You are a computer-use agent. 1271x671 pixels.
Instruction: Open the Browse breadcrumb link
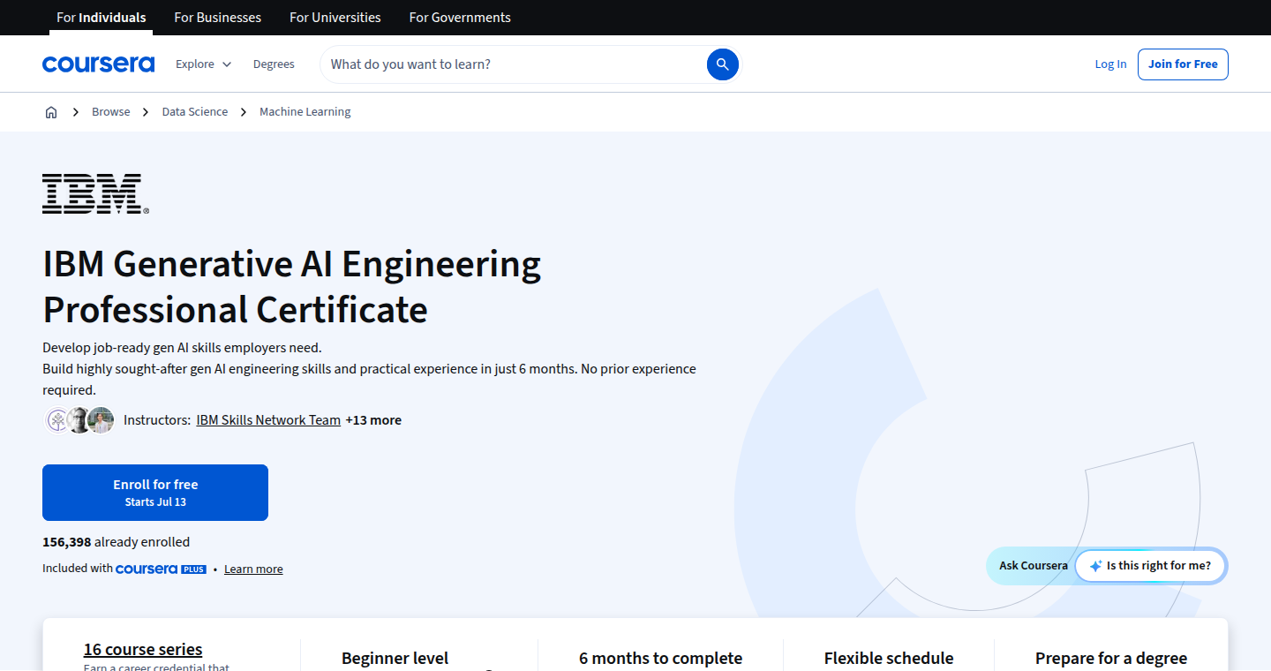(111, 112)
